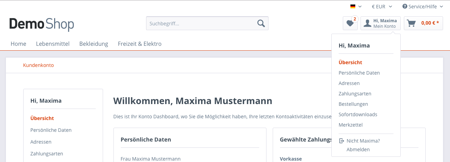Image resolution: width=450 pixels, height=162 pixels.
Task: Click the Kundenkonto breadcrumb link
Action: tap(39, 65)
